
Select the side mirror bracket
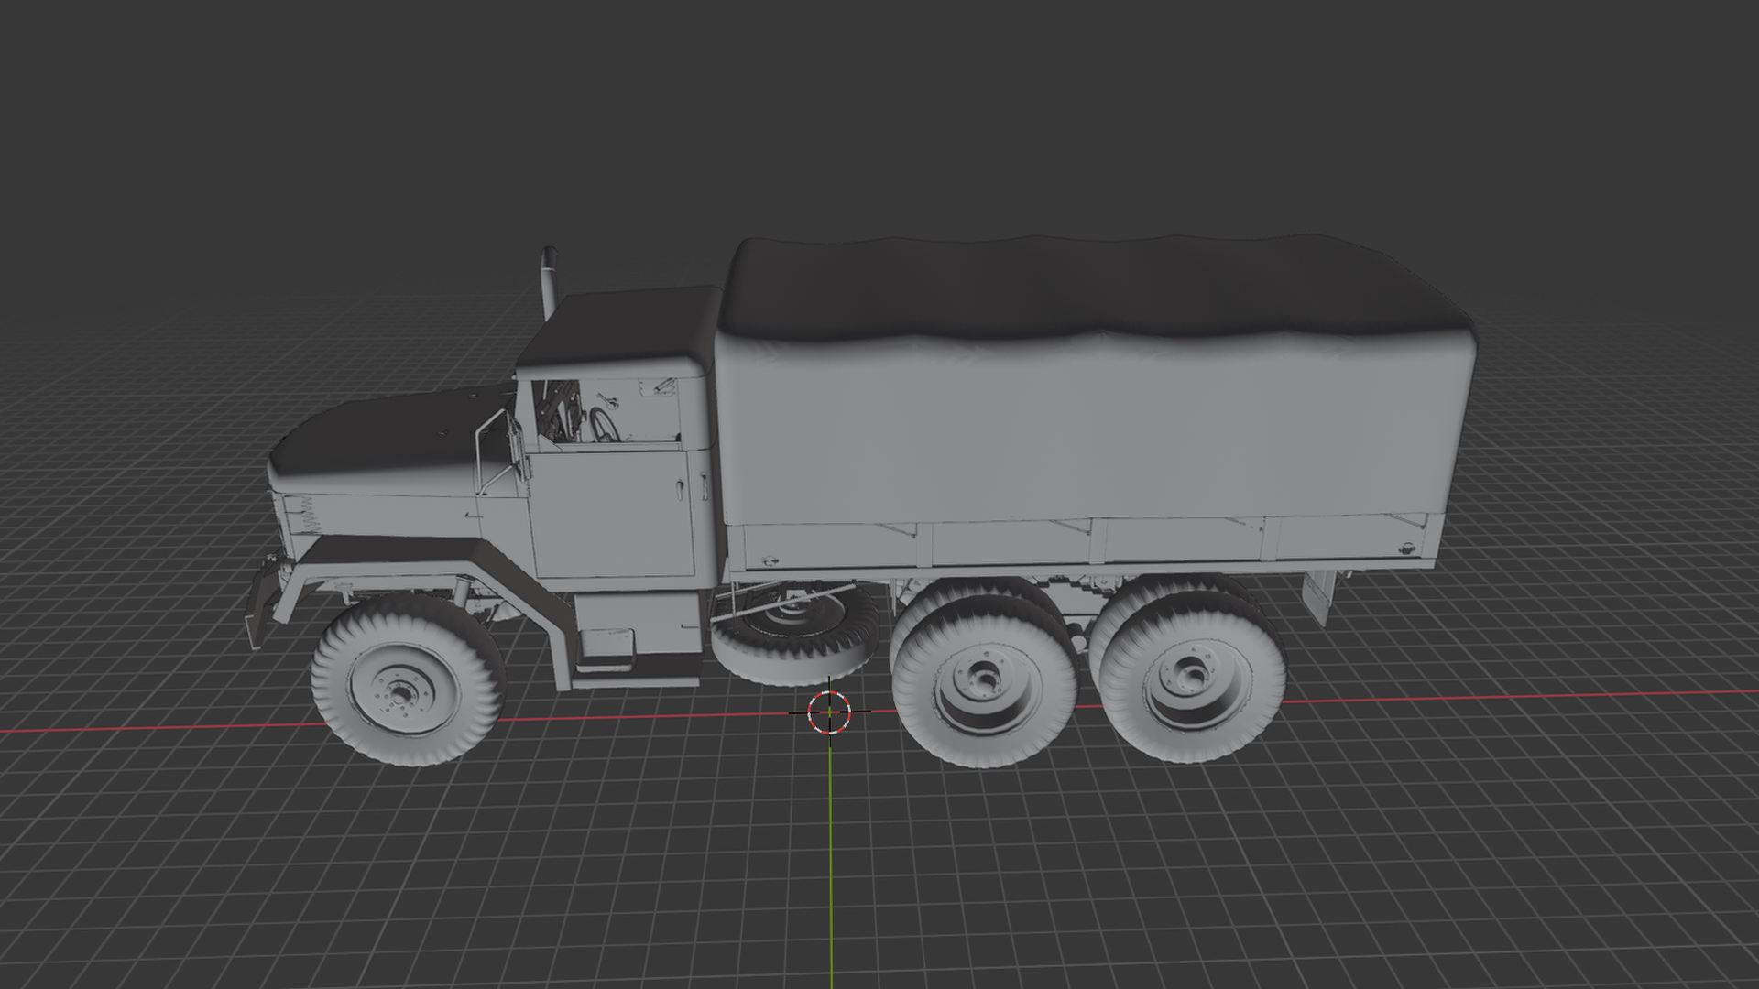tap(502, 451)
